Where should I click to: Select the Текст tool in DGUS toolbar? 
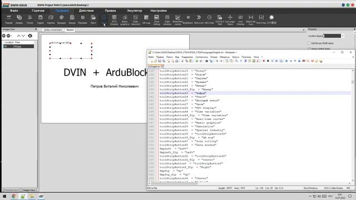point(93,19)
